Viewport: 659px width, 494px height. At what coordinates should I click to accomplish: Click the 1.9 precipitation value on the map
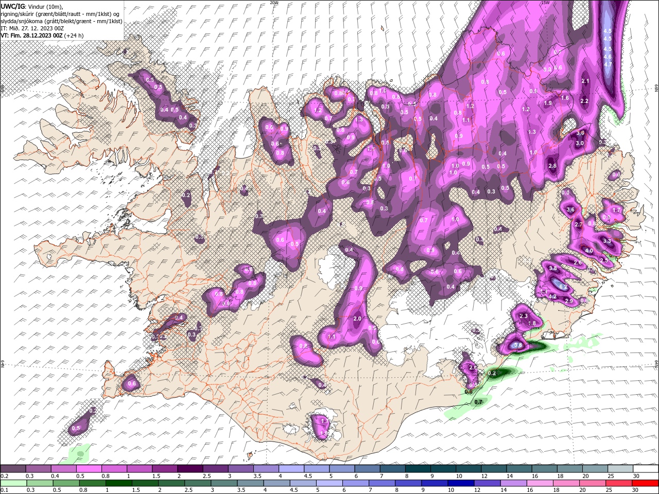tap(548, 103)
